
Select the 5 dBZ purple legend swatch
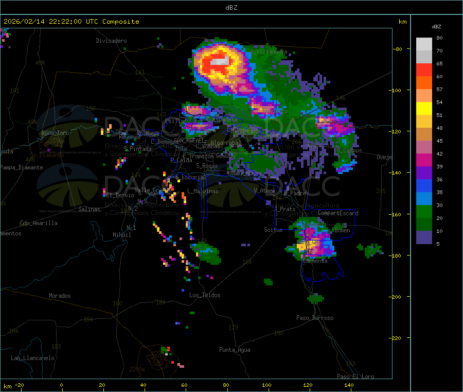pos(424,237)
